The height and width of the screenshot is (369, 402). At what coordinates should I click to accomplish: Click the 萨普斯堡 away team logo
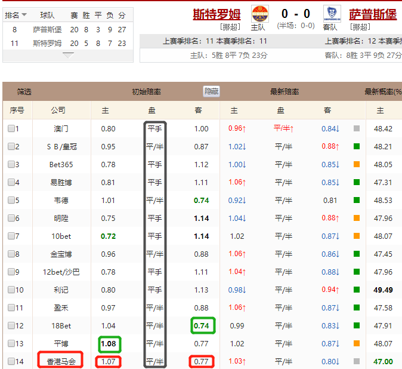click(330, 14)
